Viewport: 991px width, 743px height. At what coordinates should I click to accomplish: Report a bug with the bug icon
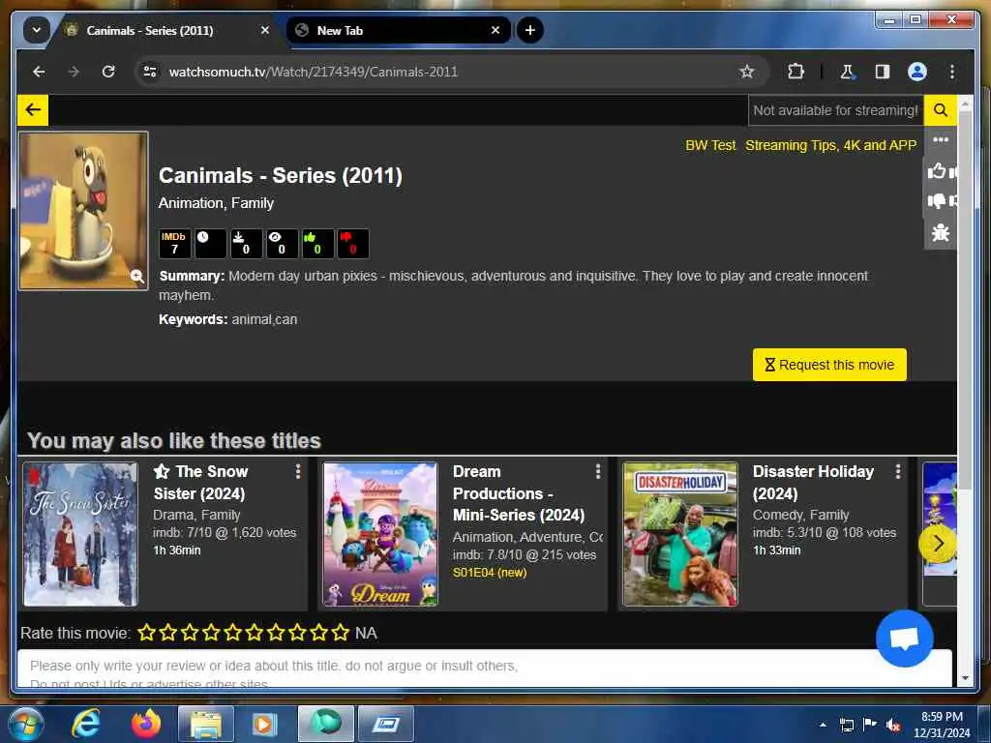941,232
